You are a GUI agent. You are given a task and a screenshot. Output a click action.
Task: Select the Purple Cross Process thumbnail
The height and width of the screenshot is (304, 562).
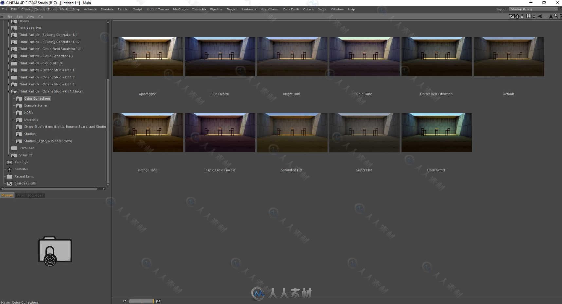(x=220, y=132)
